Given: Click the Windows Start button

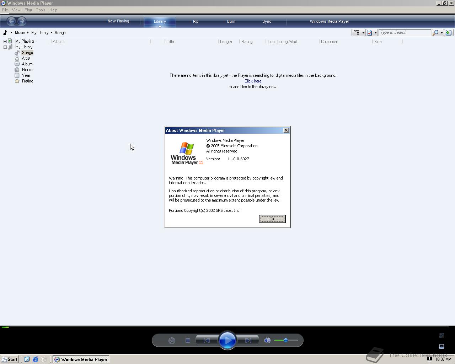Looking at the screenshot, I should pos(10,359).
